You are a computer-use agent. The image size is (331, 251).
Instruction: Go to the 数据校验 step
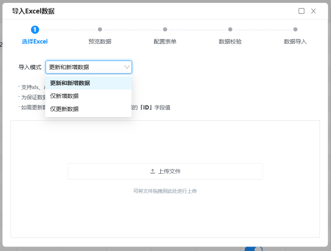click(230, 41)
